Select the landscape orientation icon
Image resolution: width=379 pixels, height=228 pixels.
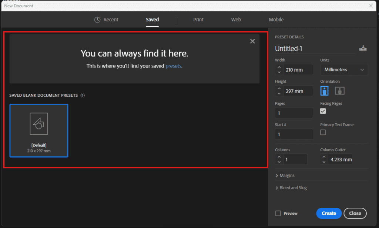tap(339, 90)
